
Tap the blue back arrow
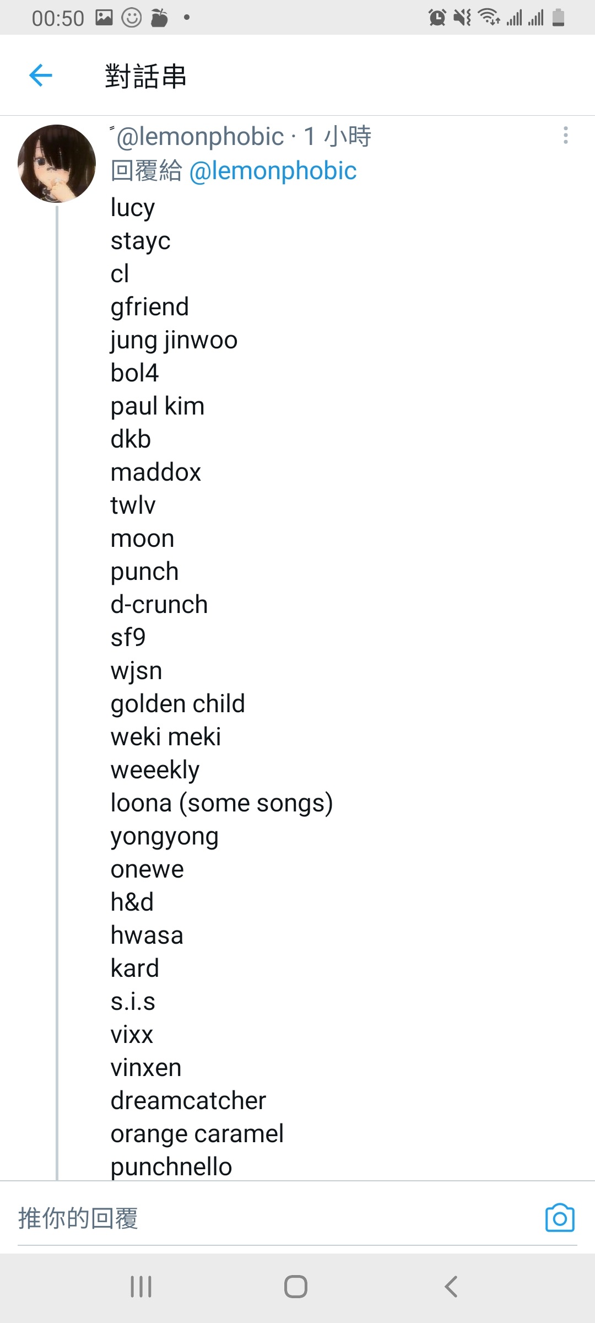pos(41,76)
